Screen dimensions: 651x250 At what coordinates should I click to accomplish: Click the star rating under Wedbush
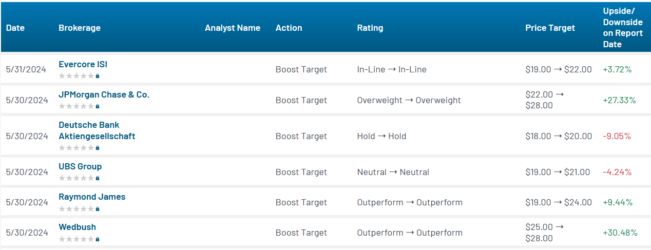[76, 239]
